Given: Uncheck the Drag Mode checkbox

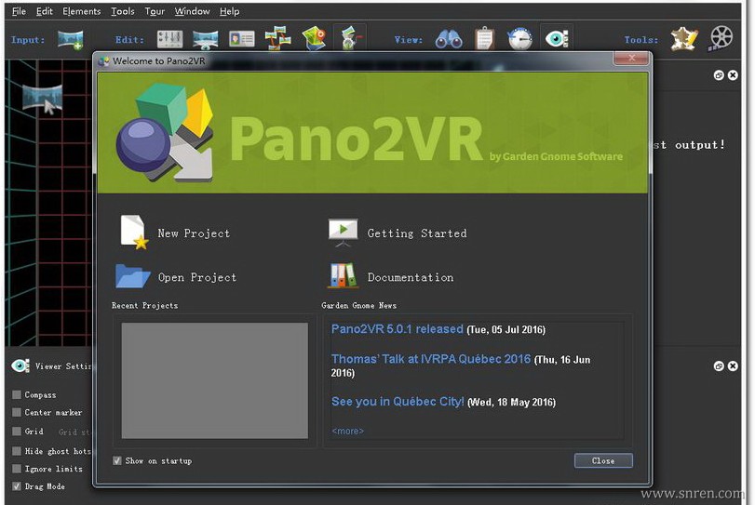Looking at the screenshot, I should [x=17, y=486].
